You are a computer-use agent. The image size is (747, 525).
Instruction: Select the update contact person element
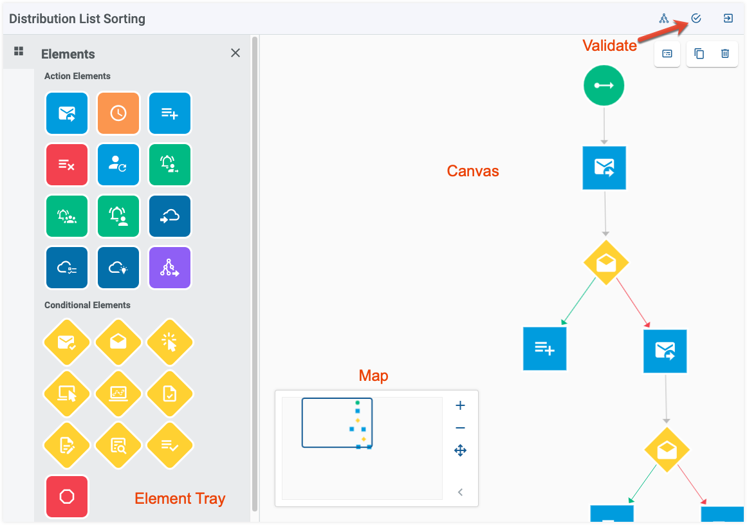tap(118, 164)
